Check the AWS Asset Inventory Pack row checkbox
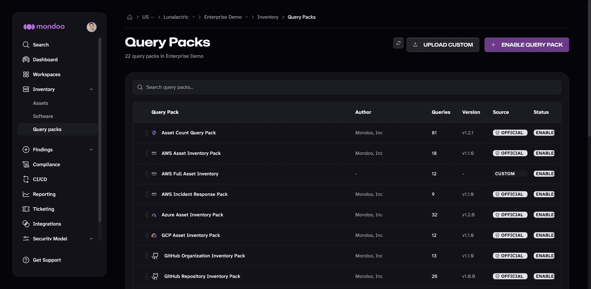This screenshot has height=289, width=591. pos(147,153)
